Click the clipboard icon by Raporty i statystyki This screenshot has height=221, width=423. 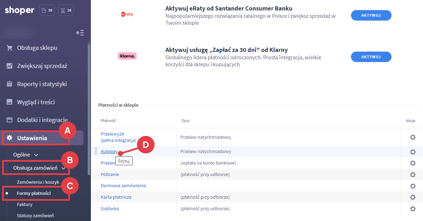(9, 84)
